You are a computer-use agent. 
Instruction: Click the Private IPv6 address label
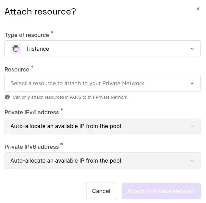coord(32,147)
